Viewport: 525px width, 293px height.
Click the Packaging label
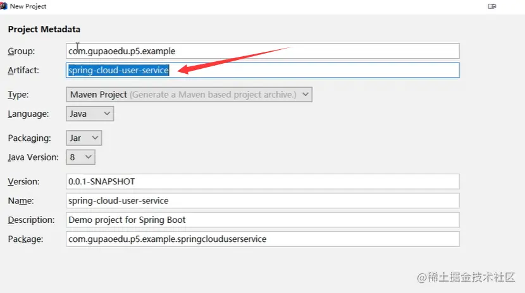(30, 138)
